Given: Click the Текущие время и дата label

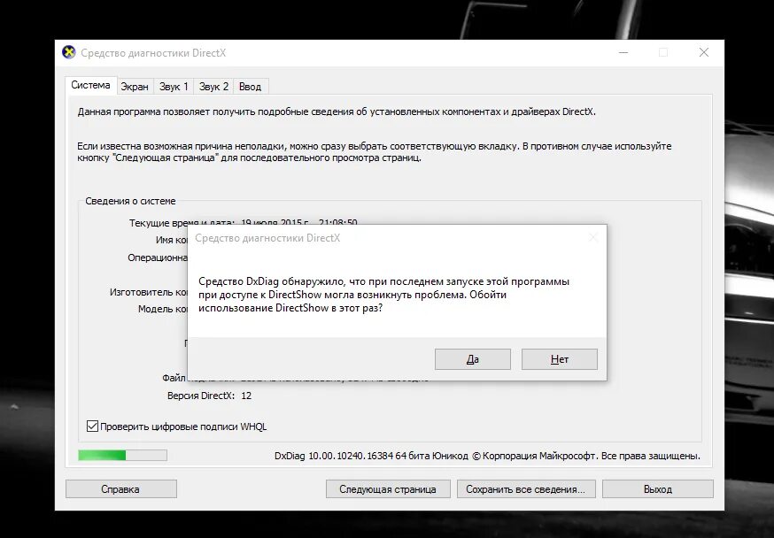Looking at the screenshot, I should tap(182, 223).
